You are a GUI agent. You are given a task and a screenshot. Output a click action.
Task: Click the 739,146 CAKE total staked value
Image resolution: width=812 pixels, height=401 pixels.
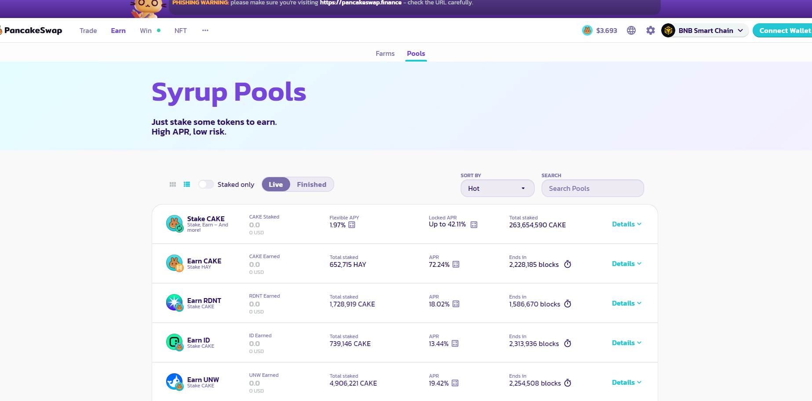[x=350, y=344]
